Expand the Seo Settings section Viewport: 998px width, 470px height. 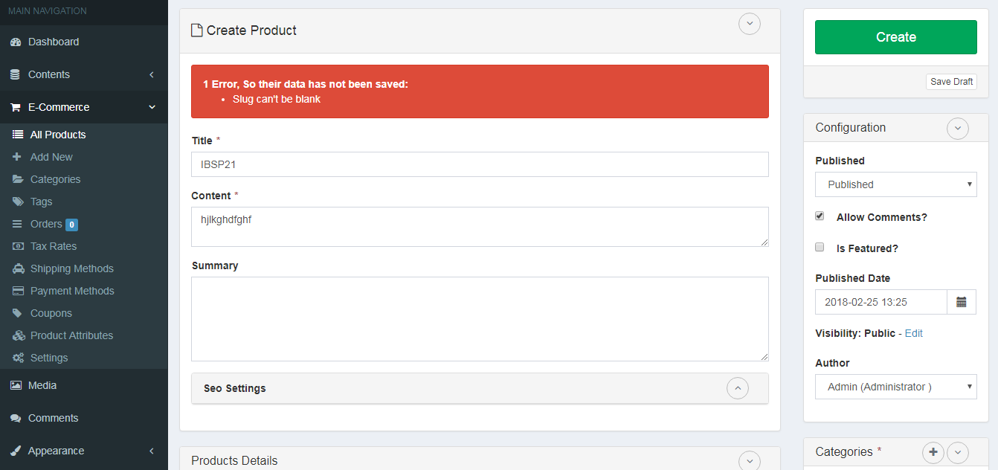click(737, 387)
